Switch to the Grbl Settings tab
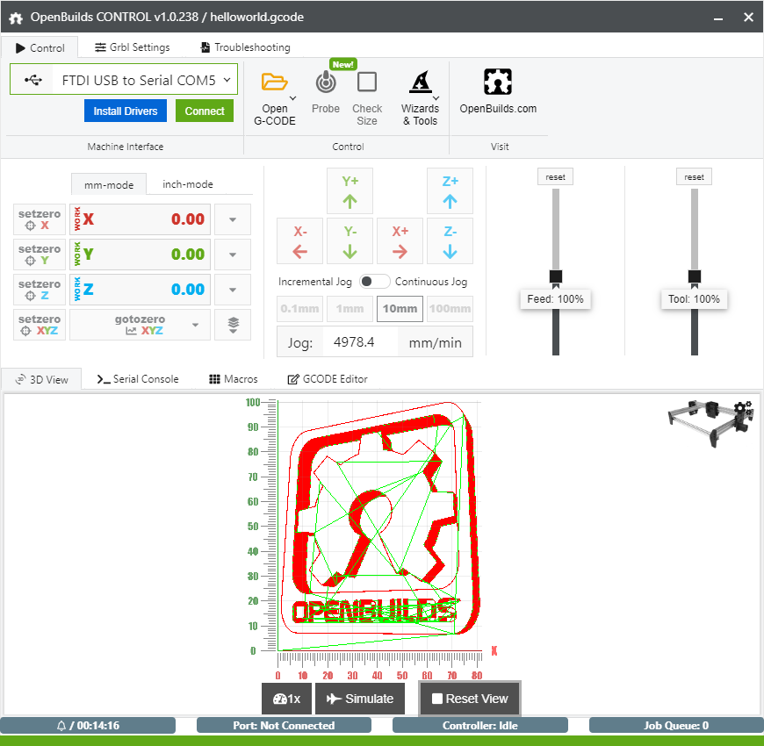 point(133,47)
